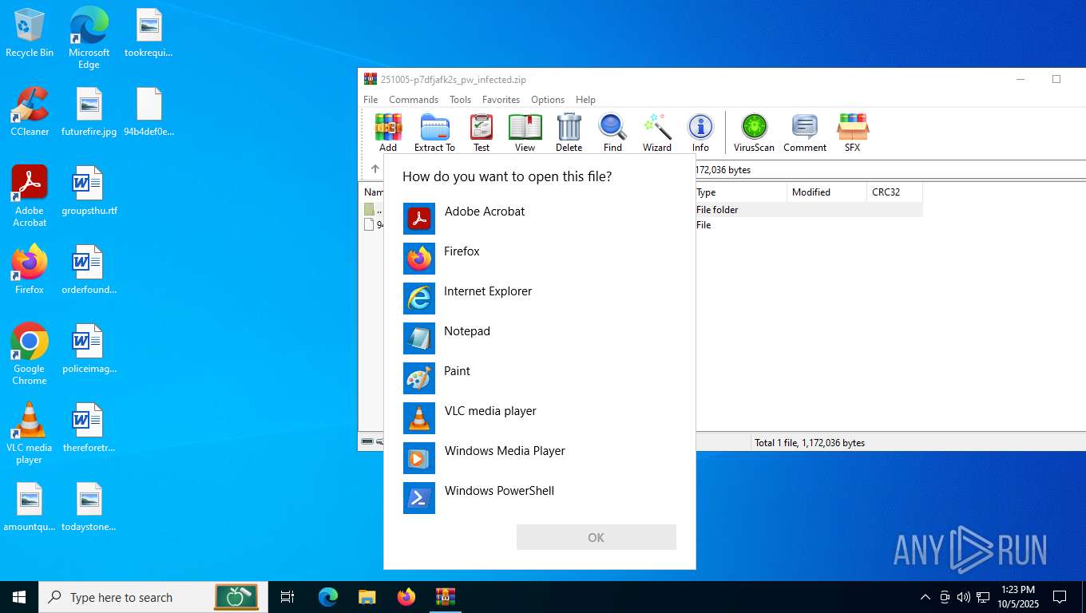Switch to WinRAR from the taskbar
This screenshot has height=613, width=1086.
click(446, 597)
